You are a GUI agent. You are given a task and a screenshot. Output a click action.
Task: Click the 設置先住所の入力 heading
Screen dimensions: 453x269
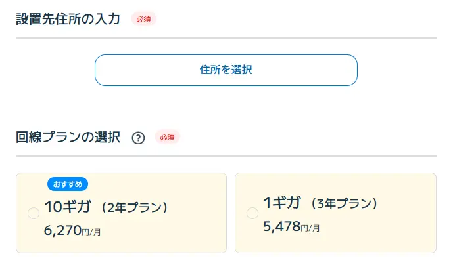(x=68, y=18)
